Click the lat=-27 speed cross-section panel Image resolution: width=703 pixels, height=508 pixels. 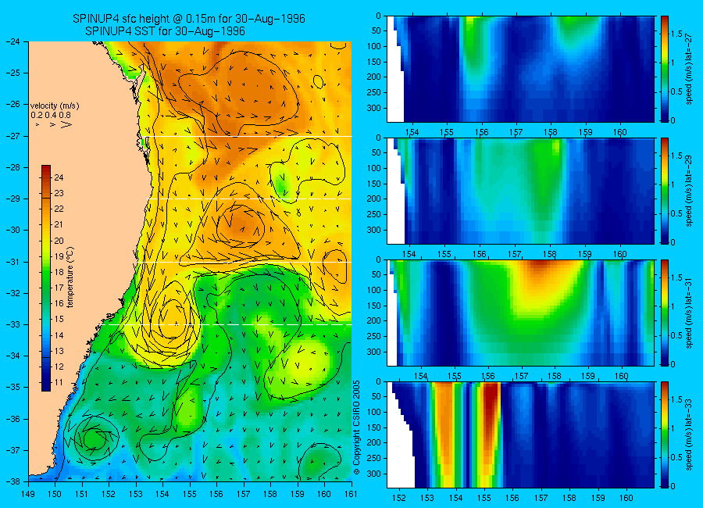(x=520, y=69)
